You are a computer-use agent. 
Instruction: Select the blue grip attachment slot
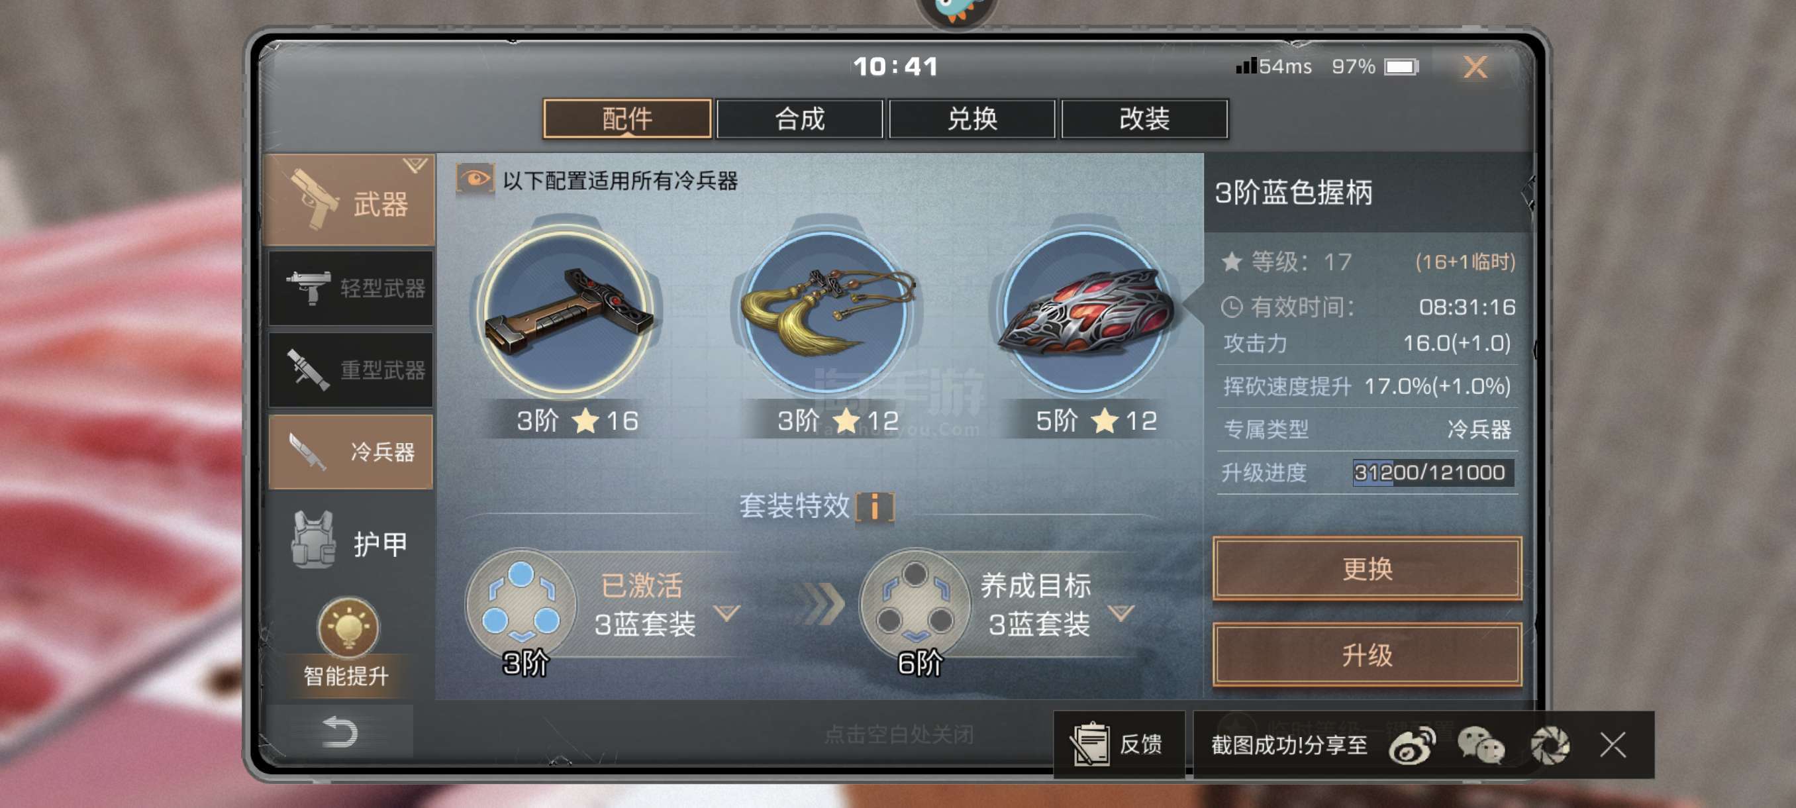pyautogui.click(x=568, y=312)
